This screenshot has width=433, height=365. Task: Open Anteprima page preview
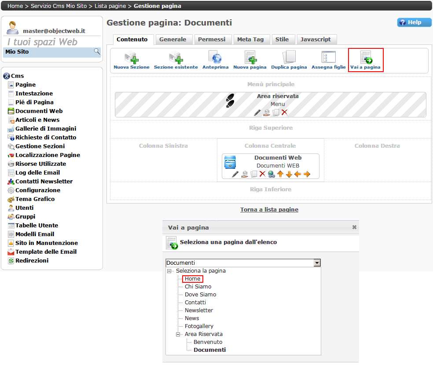[215, 58]
